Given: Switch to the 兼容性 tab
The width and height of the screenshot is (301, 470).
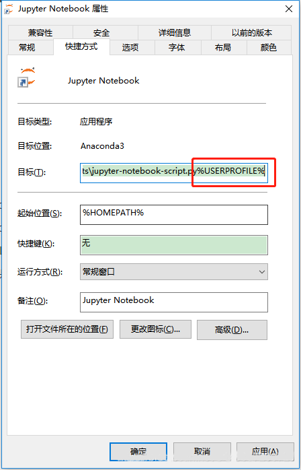Looking at the screenshot, I should tap(41, 32).
